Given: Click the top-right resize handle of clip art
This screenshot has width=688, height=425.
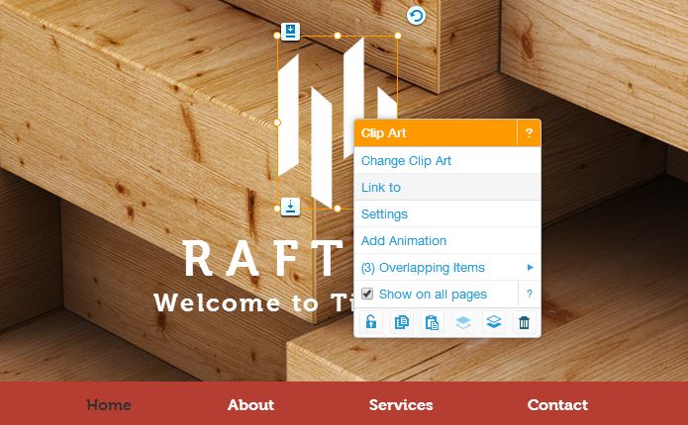Looking at the screenshot, I should pos(398,36).
